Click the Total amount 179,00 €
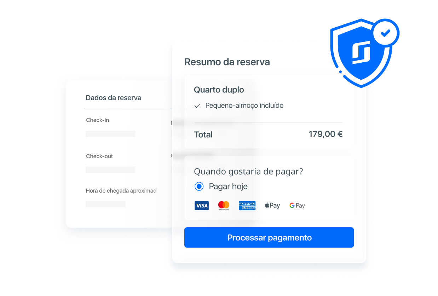This screenshot has width=438, height=296. [325, 134]
